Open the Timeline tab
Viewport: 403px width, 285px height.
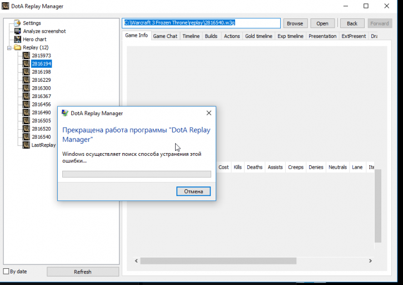click(191, 36)
